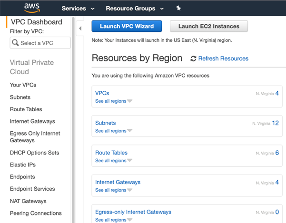Click the sidebar vertical scrollbar
286x223 pixels.
click(x=73, y=119)
